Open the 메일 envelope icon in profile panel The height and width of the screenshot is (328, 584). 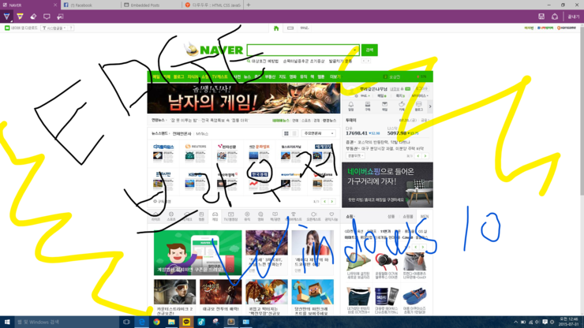point(384,106)
